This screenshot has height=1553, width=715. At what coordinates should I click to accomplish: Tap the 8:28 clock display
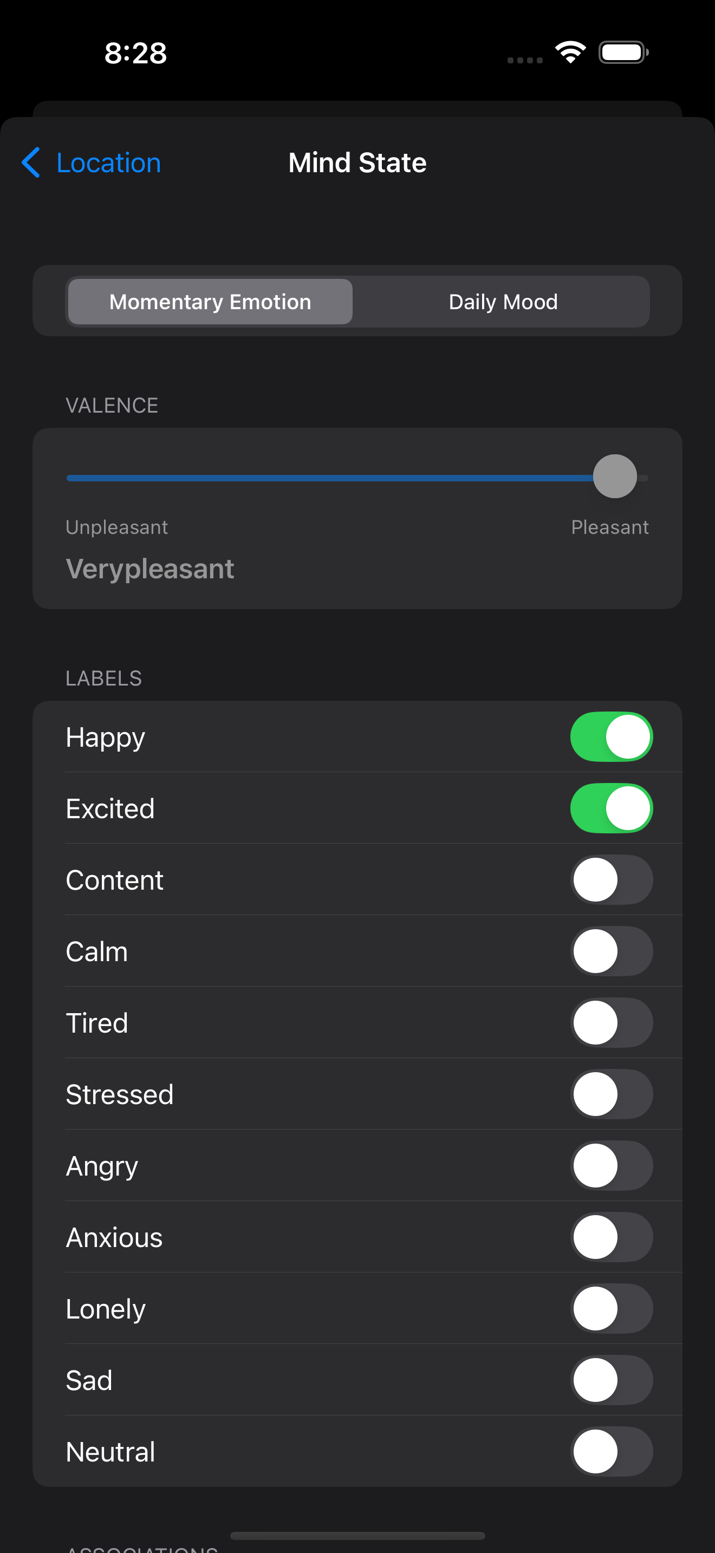[x=135, y=54]
